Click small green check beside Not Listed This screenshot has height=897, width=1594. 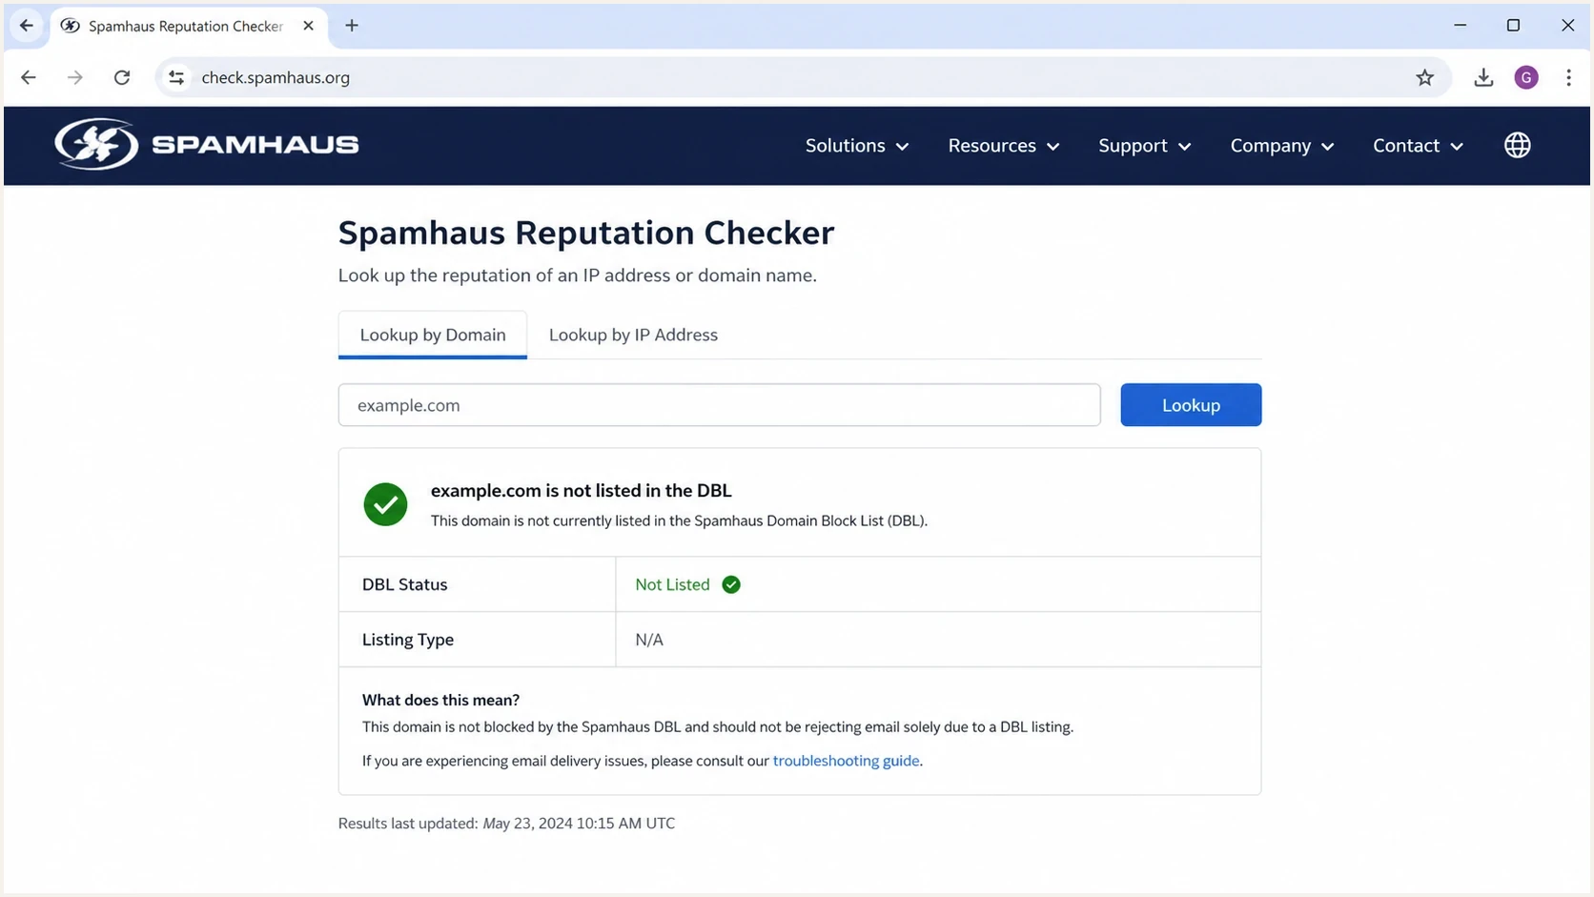(731, 584)
